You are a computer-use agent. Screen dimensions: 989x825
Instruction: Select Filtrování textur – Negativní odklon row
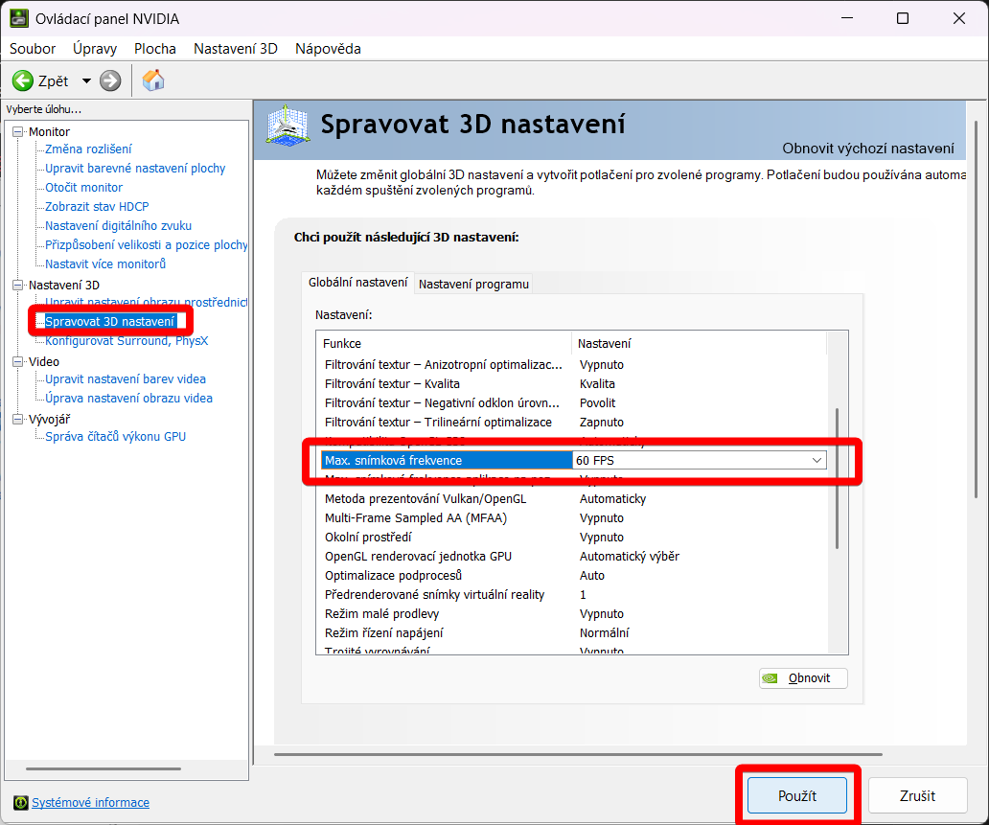coord(573,403)
